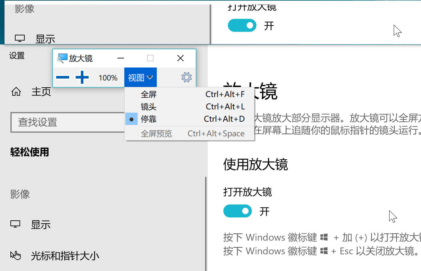The image size is (421, 271).
Task: Click the Magnifier app icon in the title bar
Action: pos(62,58)
